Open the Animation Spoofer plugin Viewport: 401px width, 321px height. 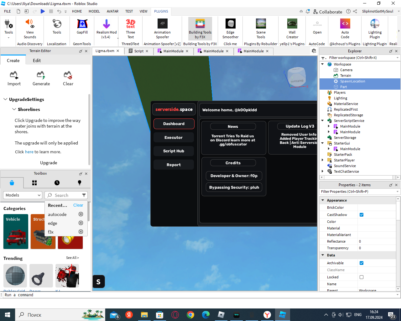pyautogui.click(x=162, y=29)
